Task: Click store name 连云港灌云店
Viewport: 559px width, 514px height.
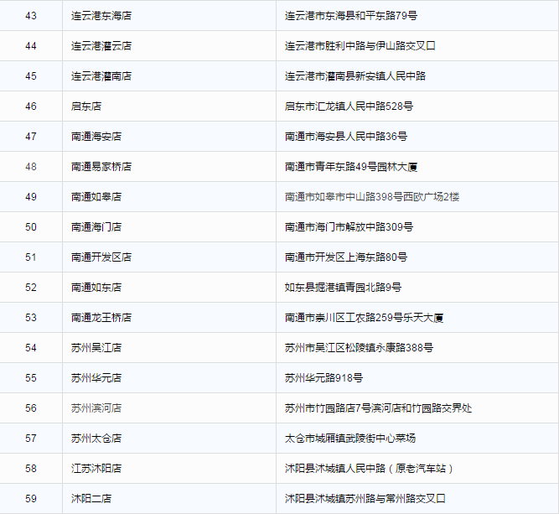Action: pos(101,46)
